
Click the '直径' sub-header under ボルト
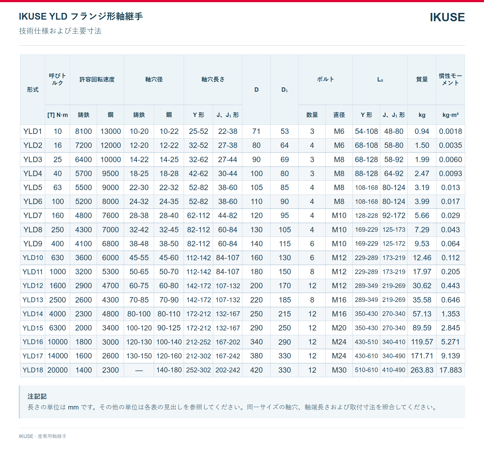tap(339, 115)
